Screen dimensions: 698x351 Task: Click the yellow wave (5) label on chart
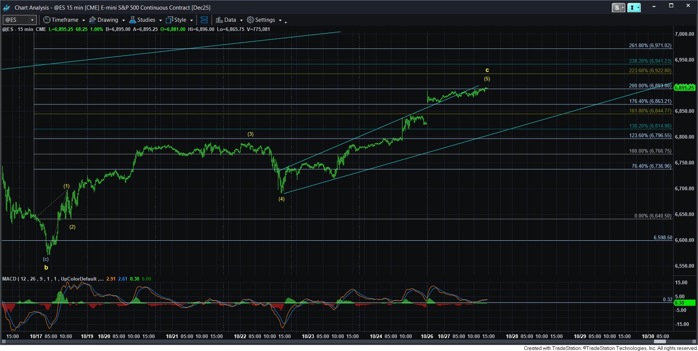487,79
